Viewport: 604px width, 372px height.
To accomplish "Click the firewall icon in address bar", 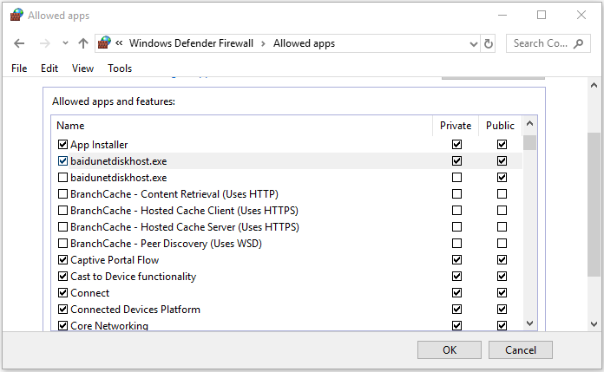I will [104, 42].
